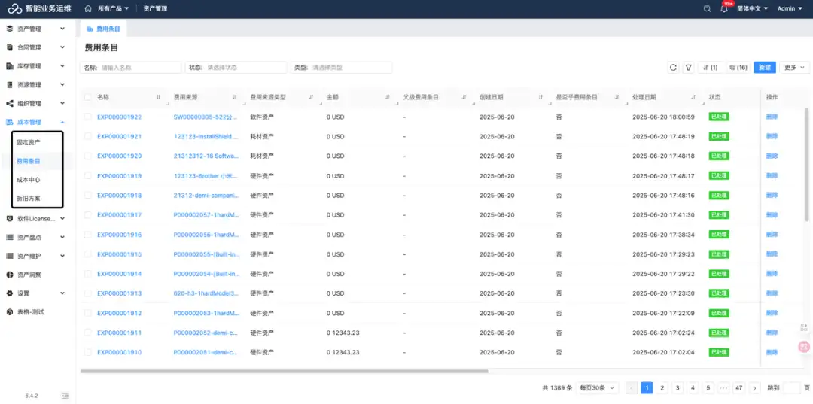Viewport: 813px width, 404px height.
Task: Open column settings gear showing (16)
Action: pyautogui.click(x=738, y=68)
